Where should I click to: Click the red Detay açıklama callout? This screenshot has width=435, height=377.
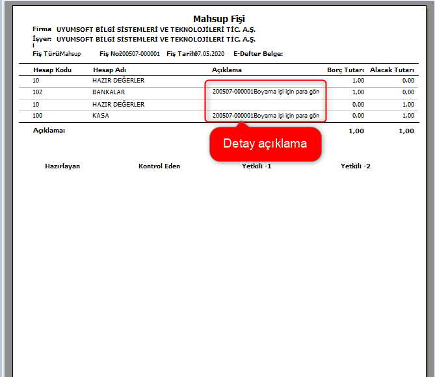coord(265,144)
